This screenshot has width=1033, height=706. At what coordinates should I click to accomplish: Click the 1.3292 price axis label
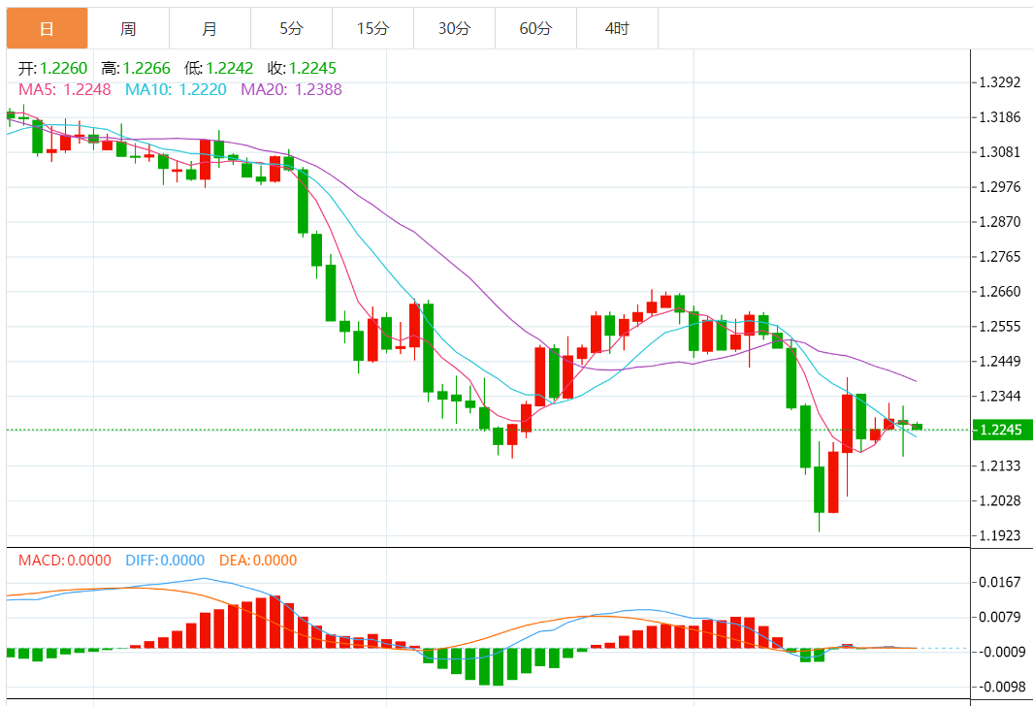pyautogui.click(x=999, y=82)
